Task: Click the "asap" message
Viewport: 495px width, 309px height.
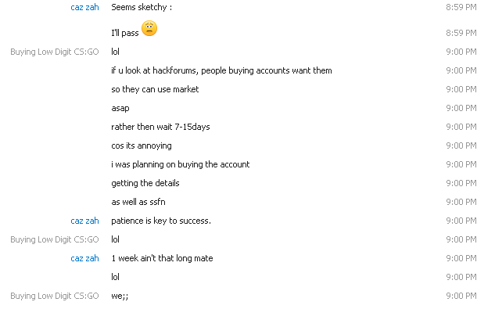Action: coord(120,109)
